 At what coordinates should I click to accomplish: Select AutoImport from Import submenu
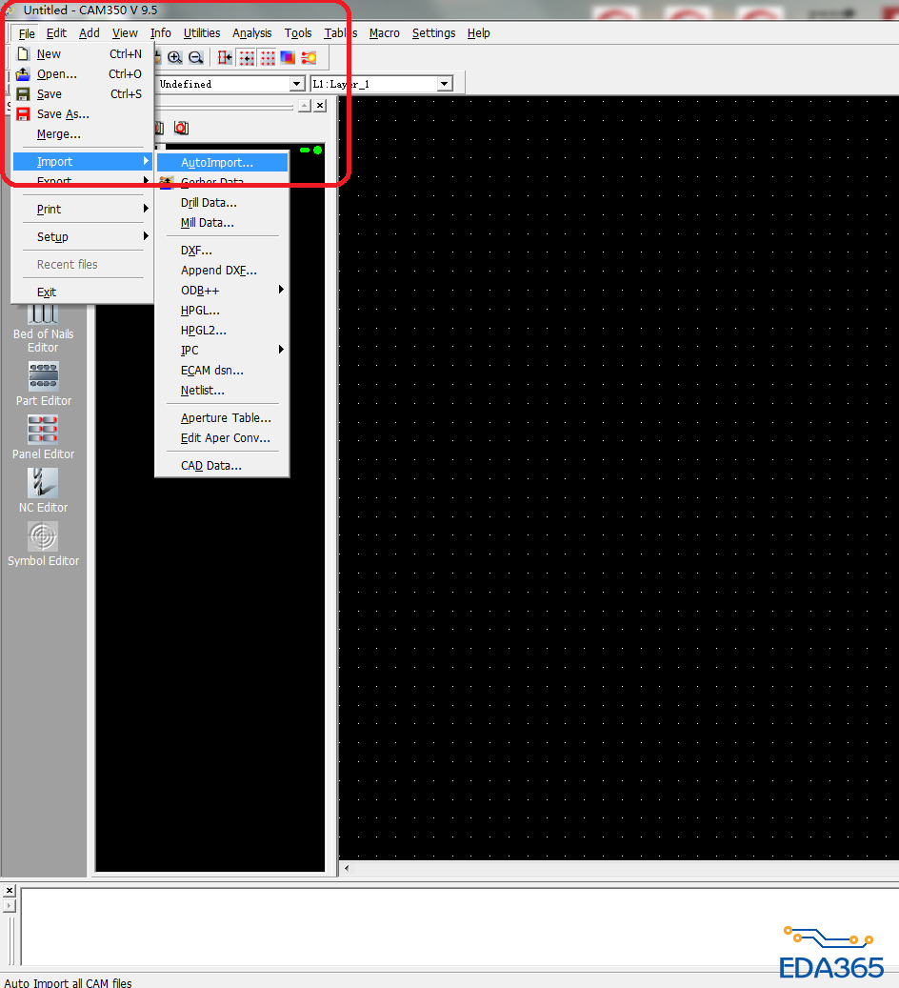coord(223,163)
